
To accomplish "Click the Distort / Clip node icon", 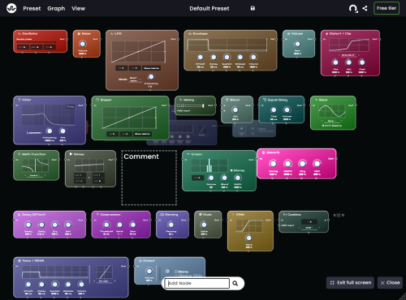I will pos(326,34).
